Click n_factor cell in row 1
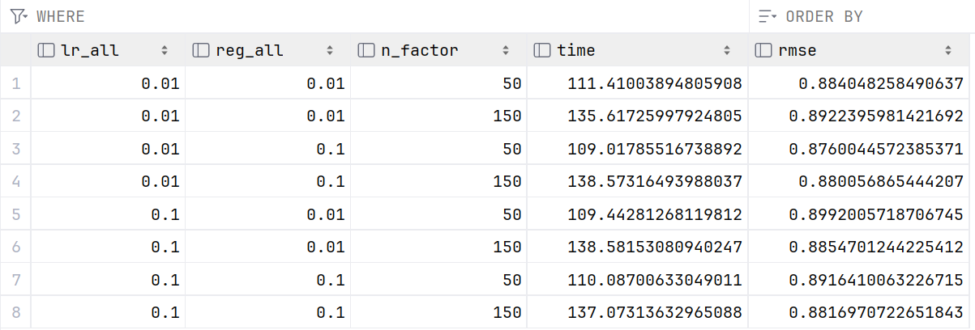This screenshot has width=975, height=330. point(438,83)
